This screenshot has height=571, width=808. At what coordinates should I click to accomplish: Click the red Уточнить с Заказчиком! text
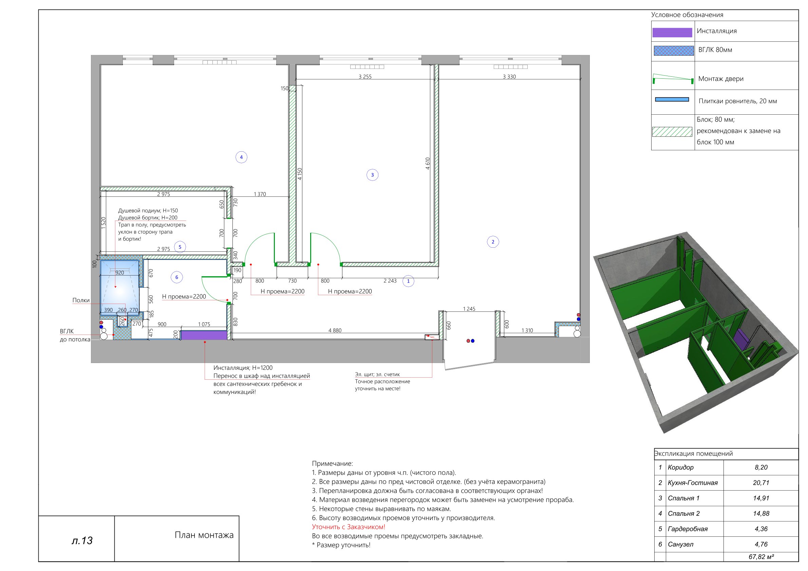[349, 527]
